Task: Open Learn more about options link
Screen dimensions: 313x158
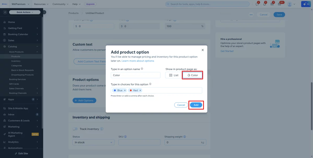Action: tap(138, 61)
